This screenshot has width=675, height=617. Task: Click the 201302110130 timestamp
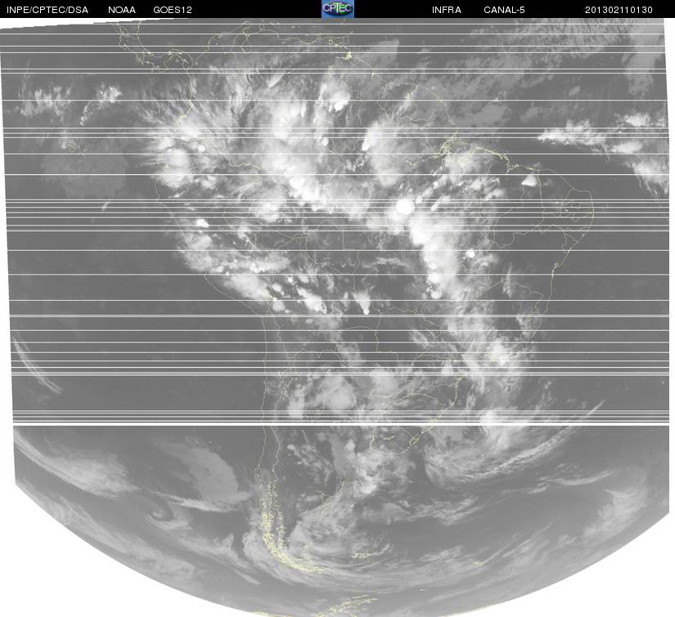(x=619, y=10)
